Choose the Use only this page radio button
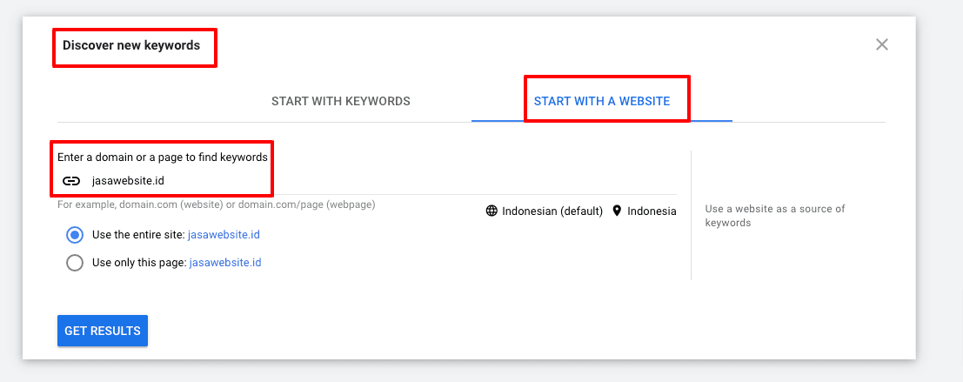This screenshot has width=963, height=382. [75, 263]
